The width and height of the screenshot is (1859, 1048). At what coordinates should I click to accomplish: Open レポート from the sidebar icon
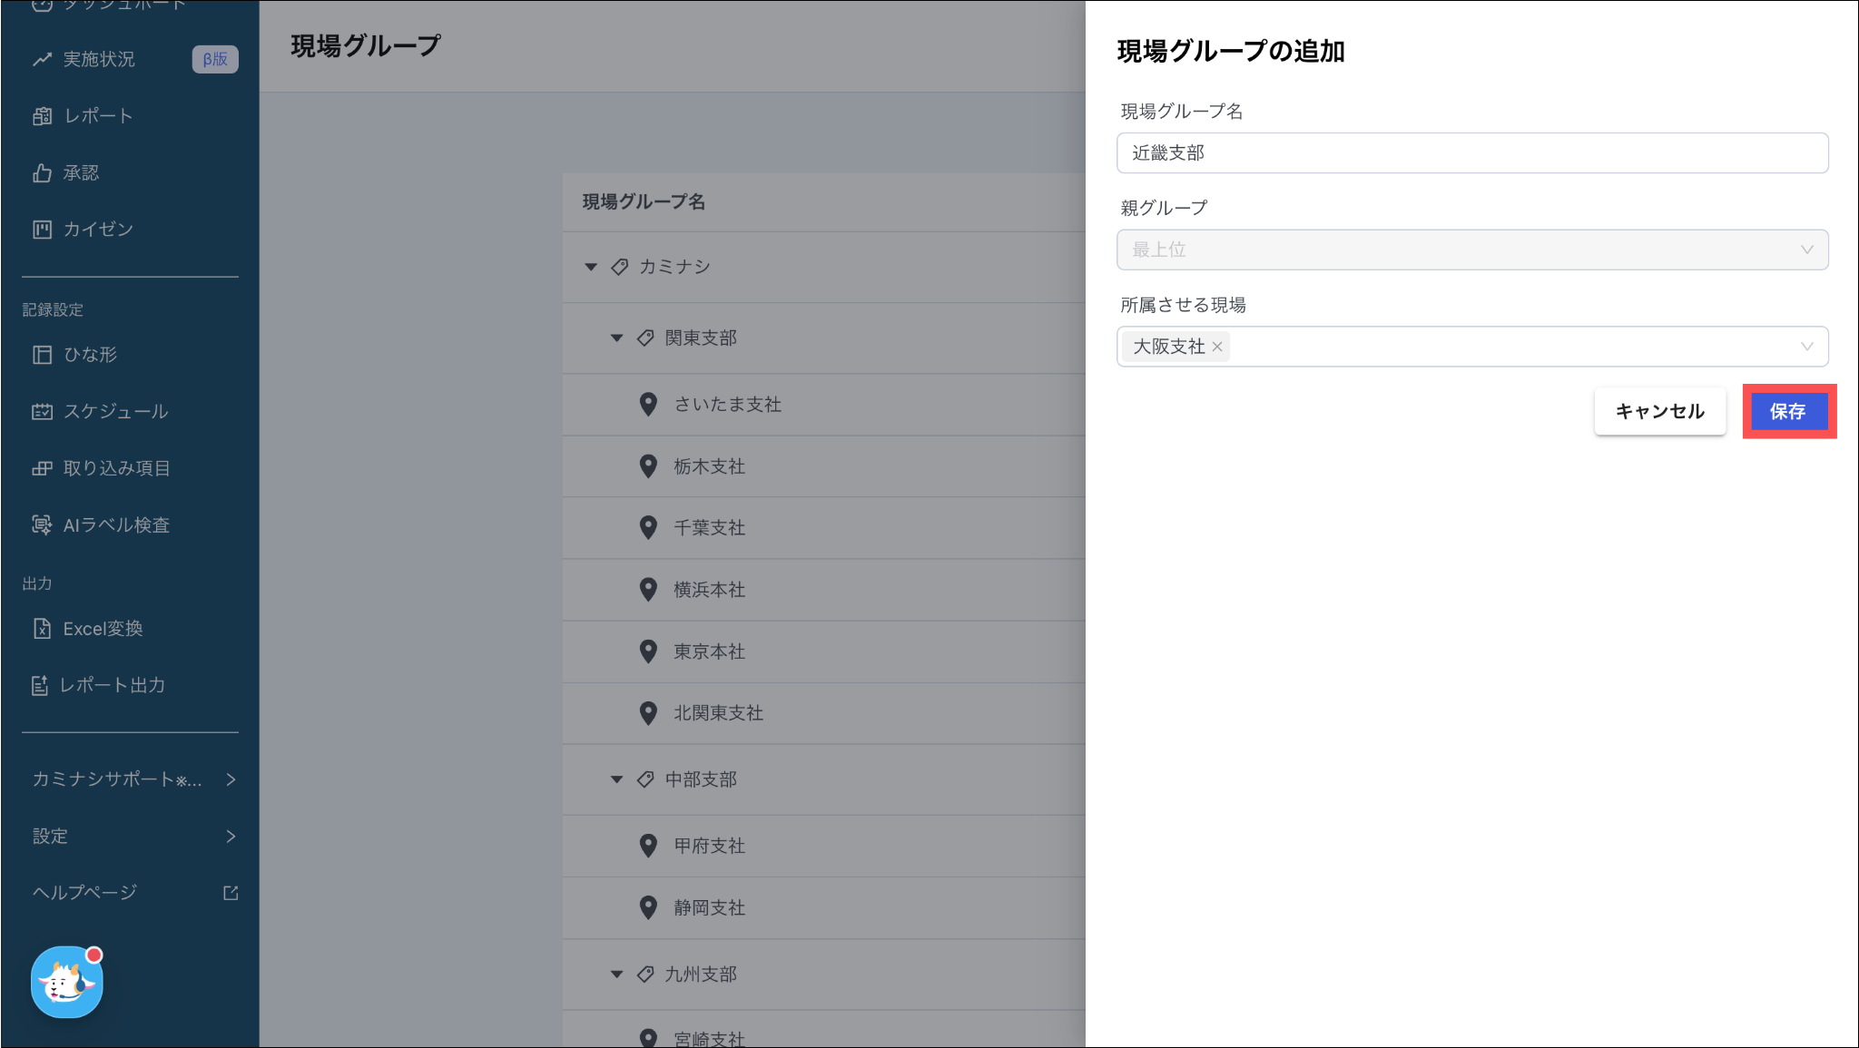click(x=42, y=116)
